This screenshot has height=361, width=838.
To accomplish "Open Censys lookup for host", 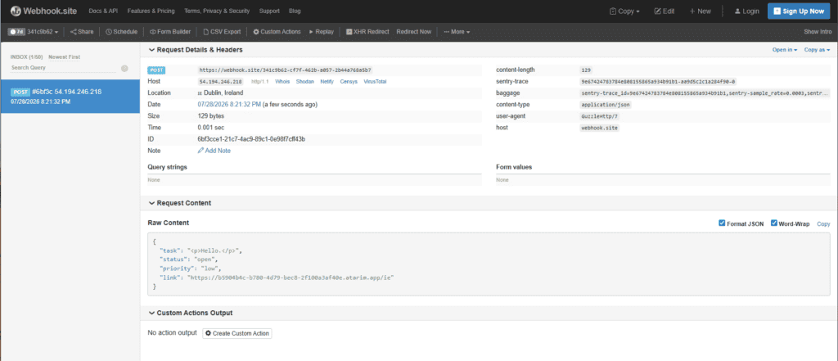I will [x=349, y=82].
